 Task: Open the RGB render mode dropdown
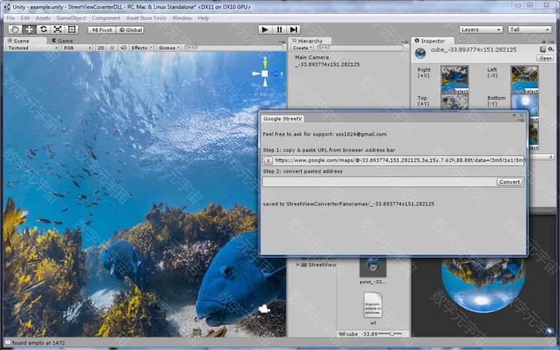[x=77, y=48]
